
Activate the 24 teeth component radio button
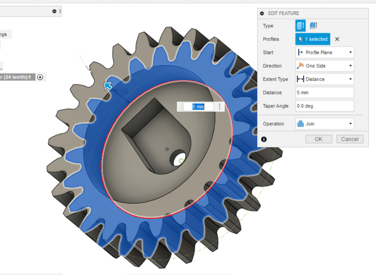click(40, 77)
